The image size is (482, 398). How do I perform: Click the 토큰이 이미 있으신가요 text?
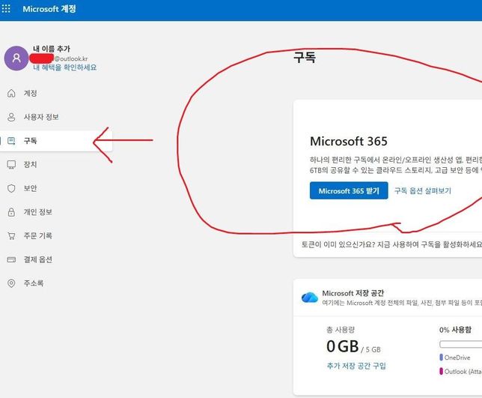click(x=391, y=244)
